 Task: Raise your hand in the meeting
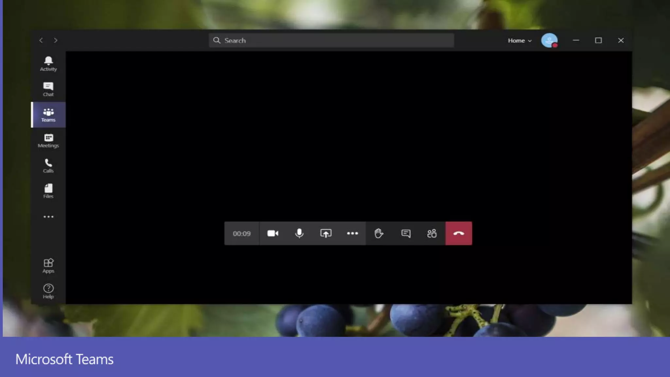point(379,233)
